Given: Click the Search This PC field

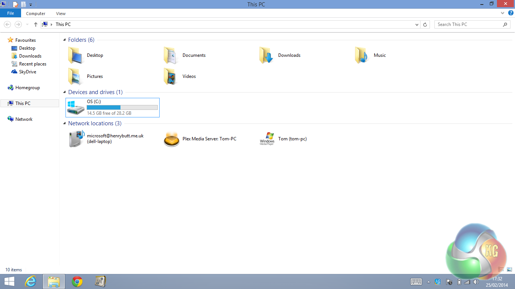Looking at the screenshot, I should [x=473, y=24].
